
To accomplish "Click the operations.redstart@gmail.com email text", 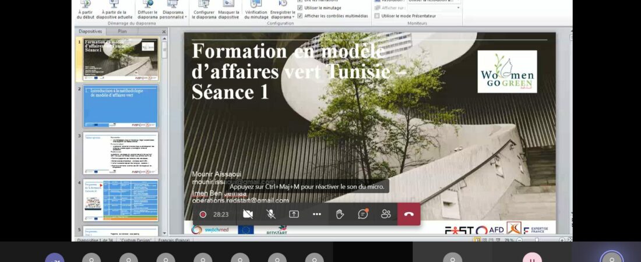I will pyautogui.click(x=240, y=200).
